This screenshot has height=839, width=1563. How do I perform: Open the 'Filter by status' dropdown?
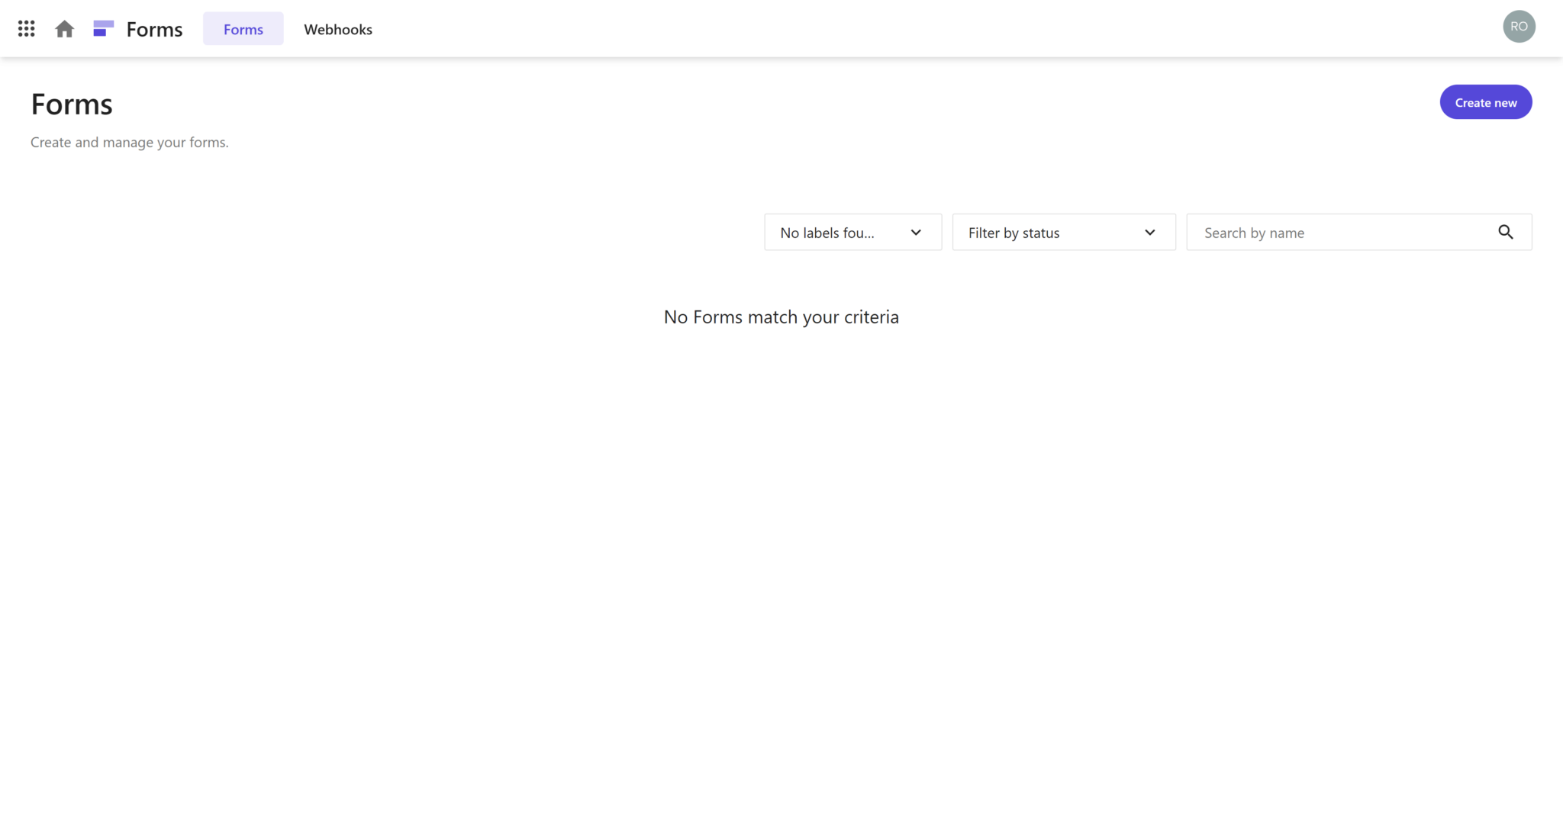[x=1062, y=232]
